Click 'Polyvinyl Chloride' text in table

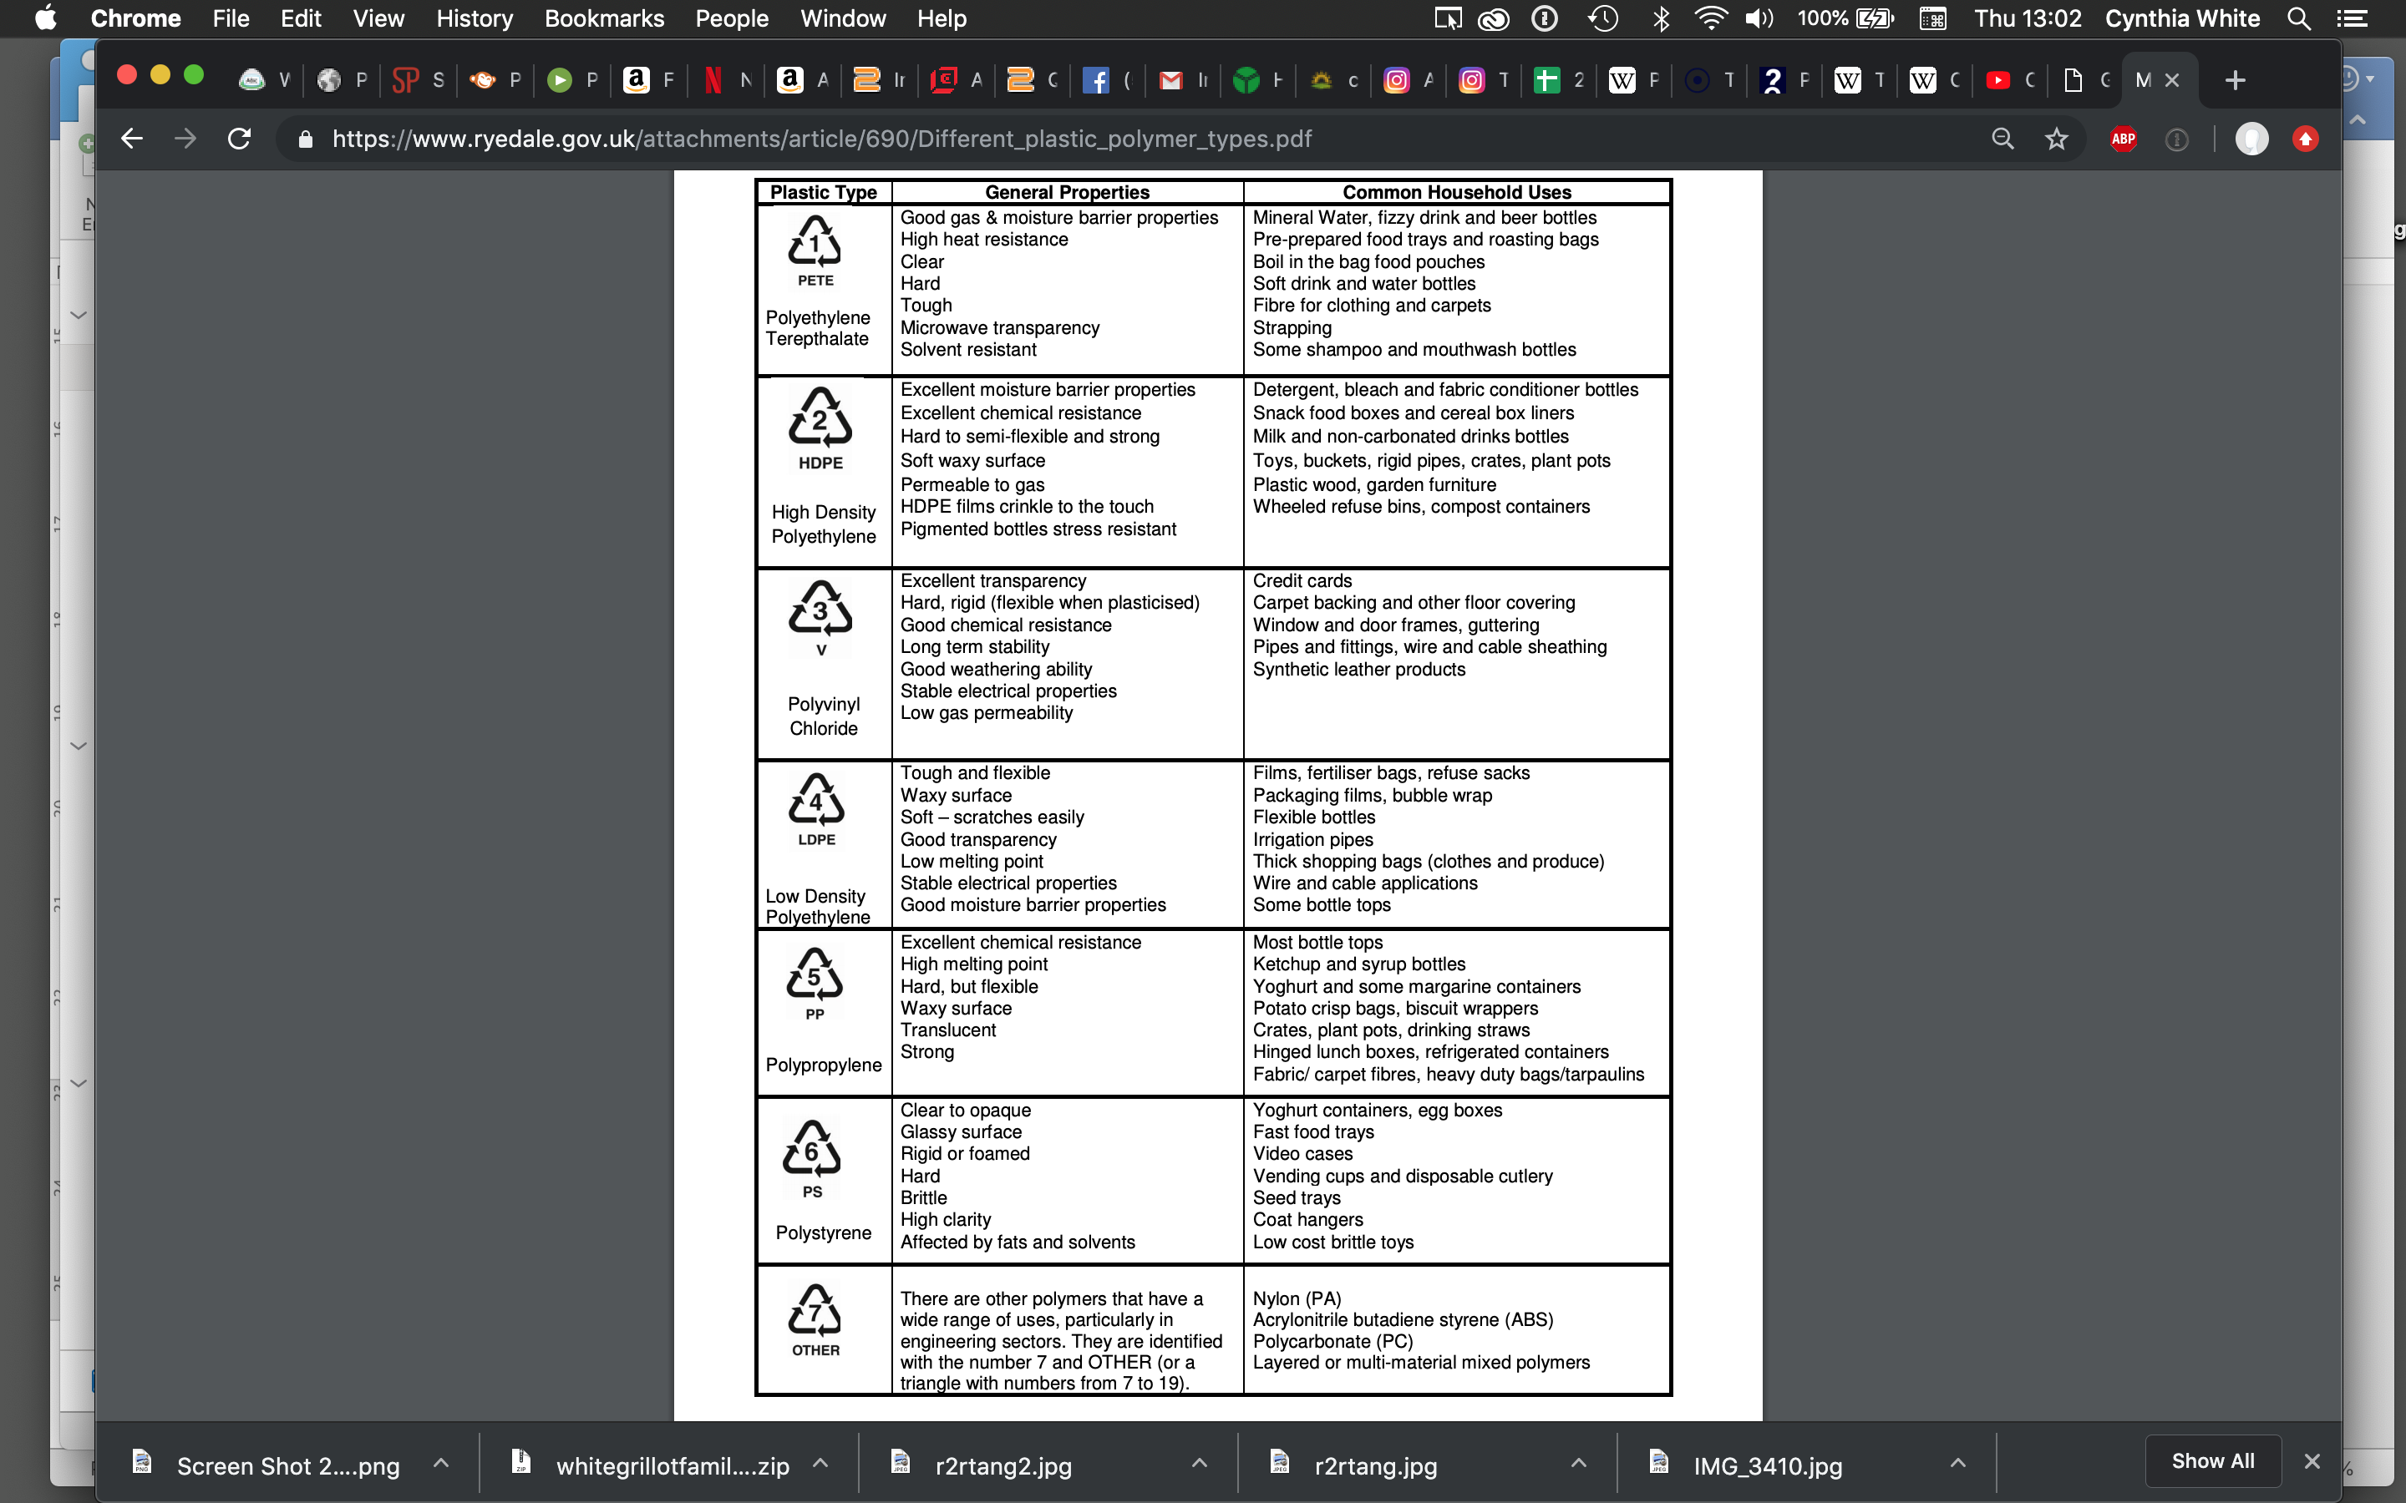pyautogui.click(x=823, y=716)
